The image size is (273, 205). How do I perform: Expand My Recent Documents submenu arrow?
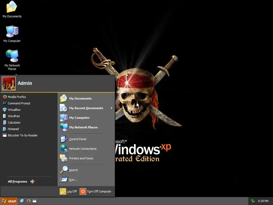112,108
